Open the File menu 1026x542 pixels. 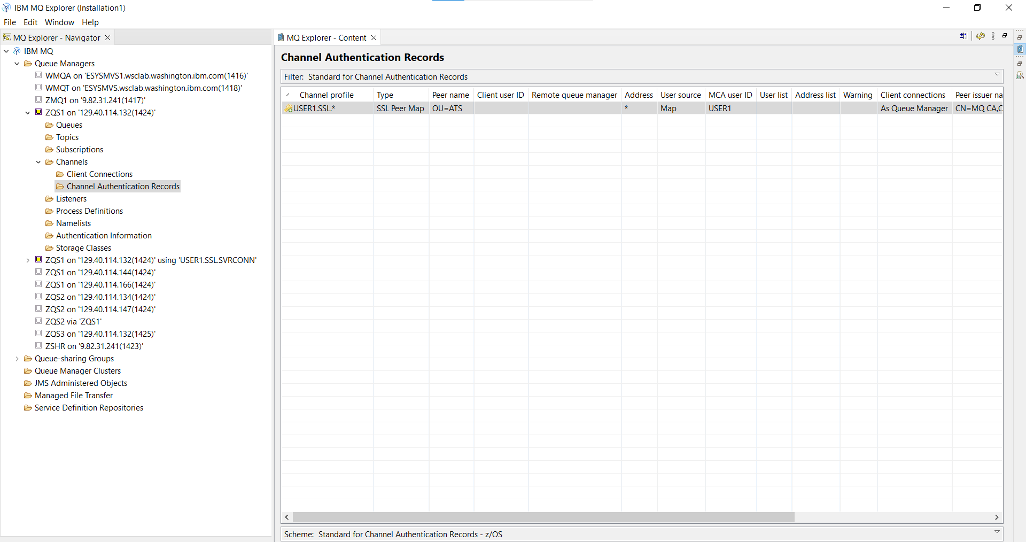(10, 22)
